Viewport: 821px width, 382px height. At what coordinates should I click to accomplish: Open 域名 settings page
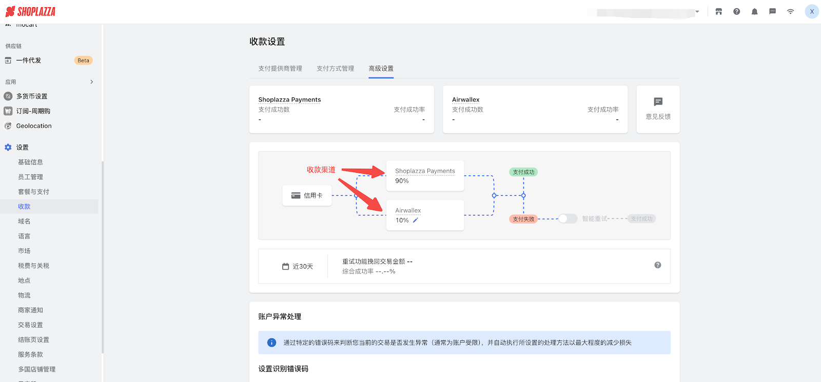coord(24,222)
